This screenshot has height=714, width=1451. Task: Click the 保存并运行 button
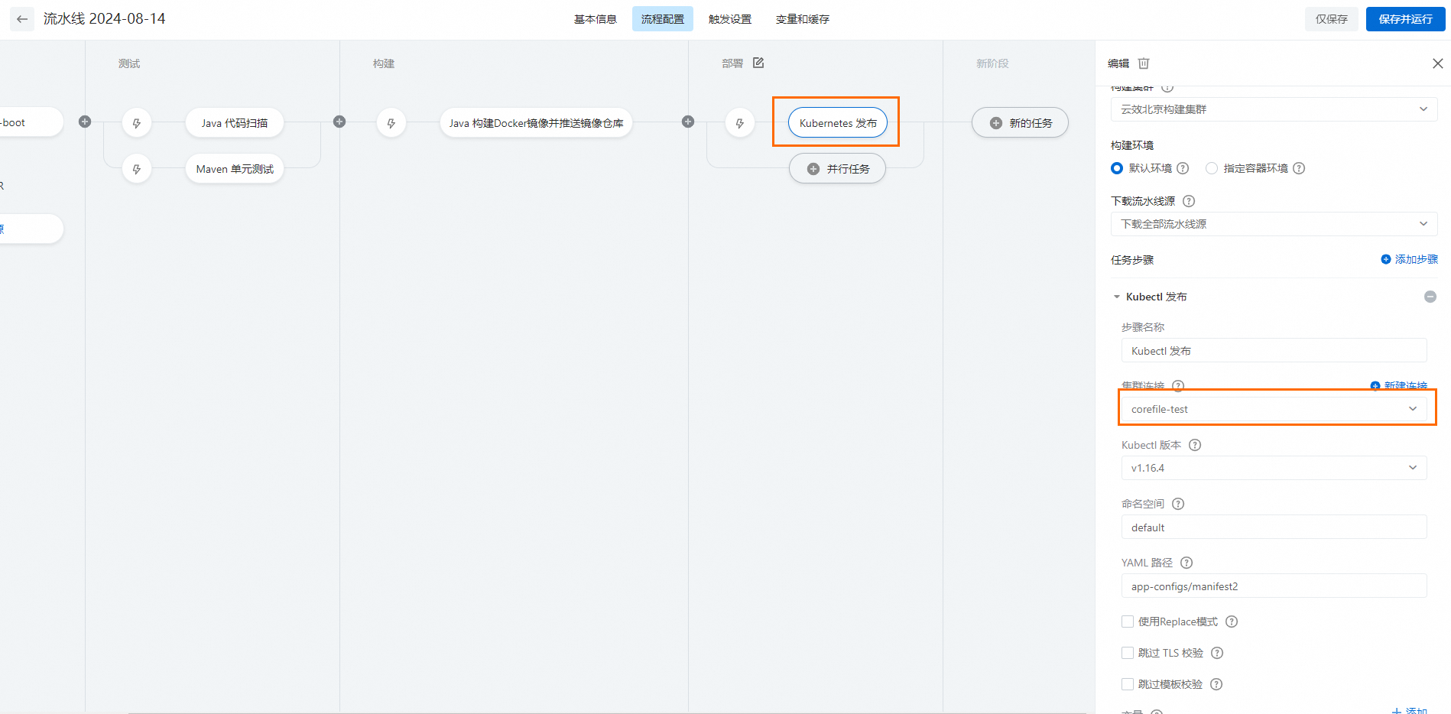(x=1405, y=19)
